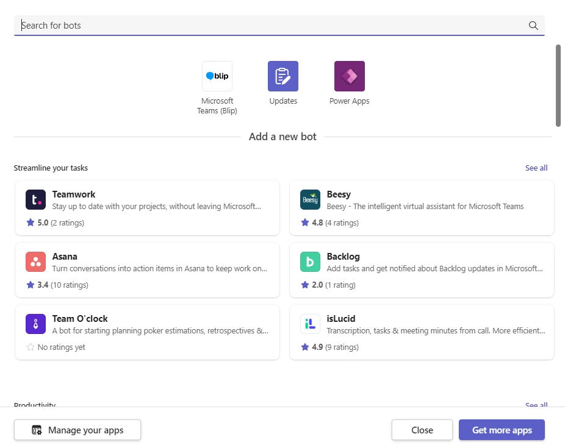
Task: Open the isLucid app title
Action: (x=341, y=319)
